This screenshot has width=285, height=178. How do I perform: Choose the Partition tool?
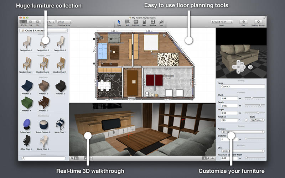[x=135, y=22]
